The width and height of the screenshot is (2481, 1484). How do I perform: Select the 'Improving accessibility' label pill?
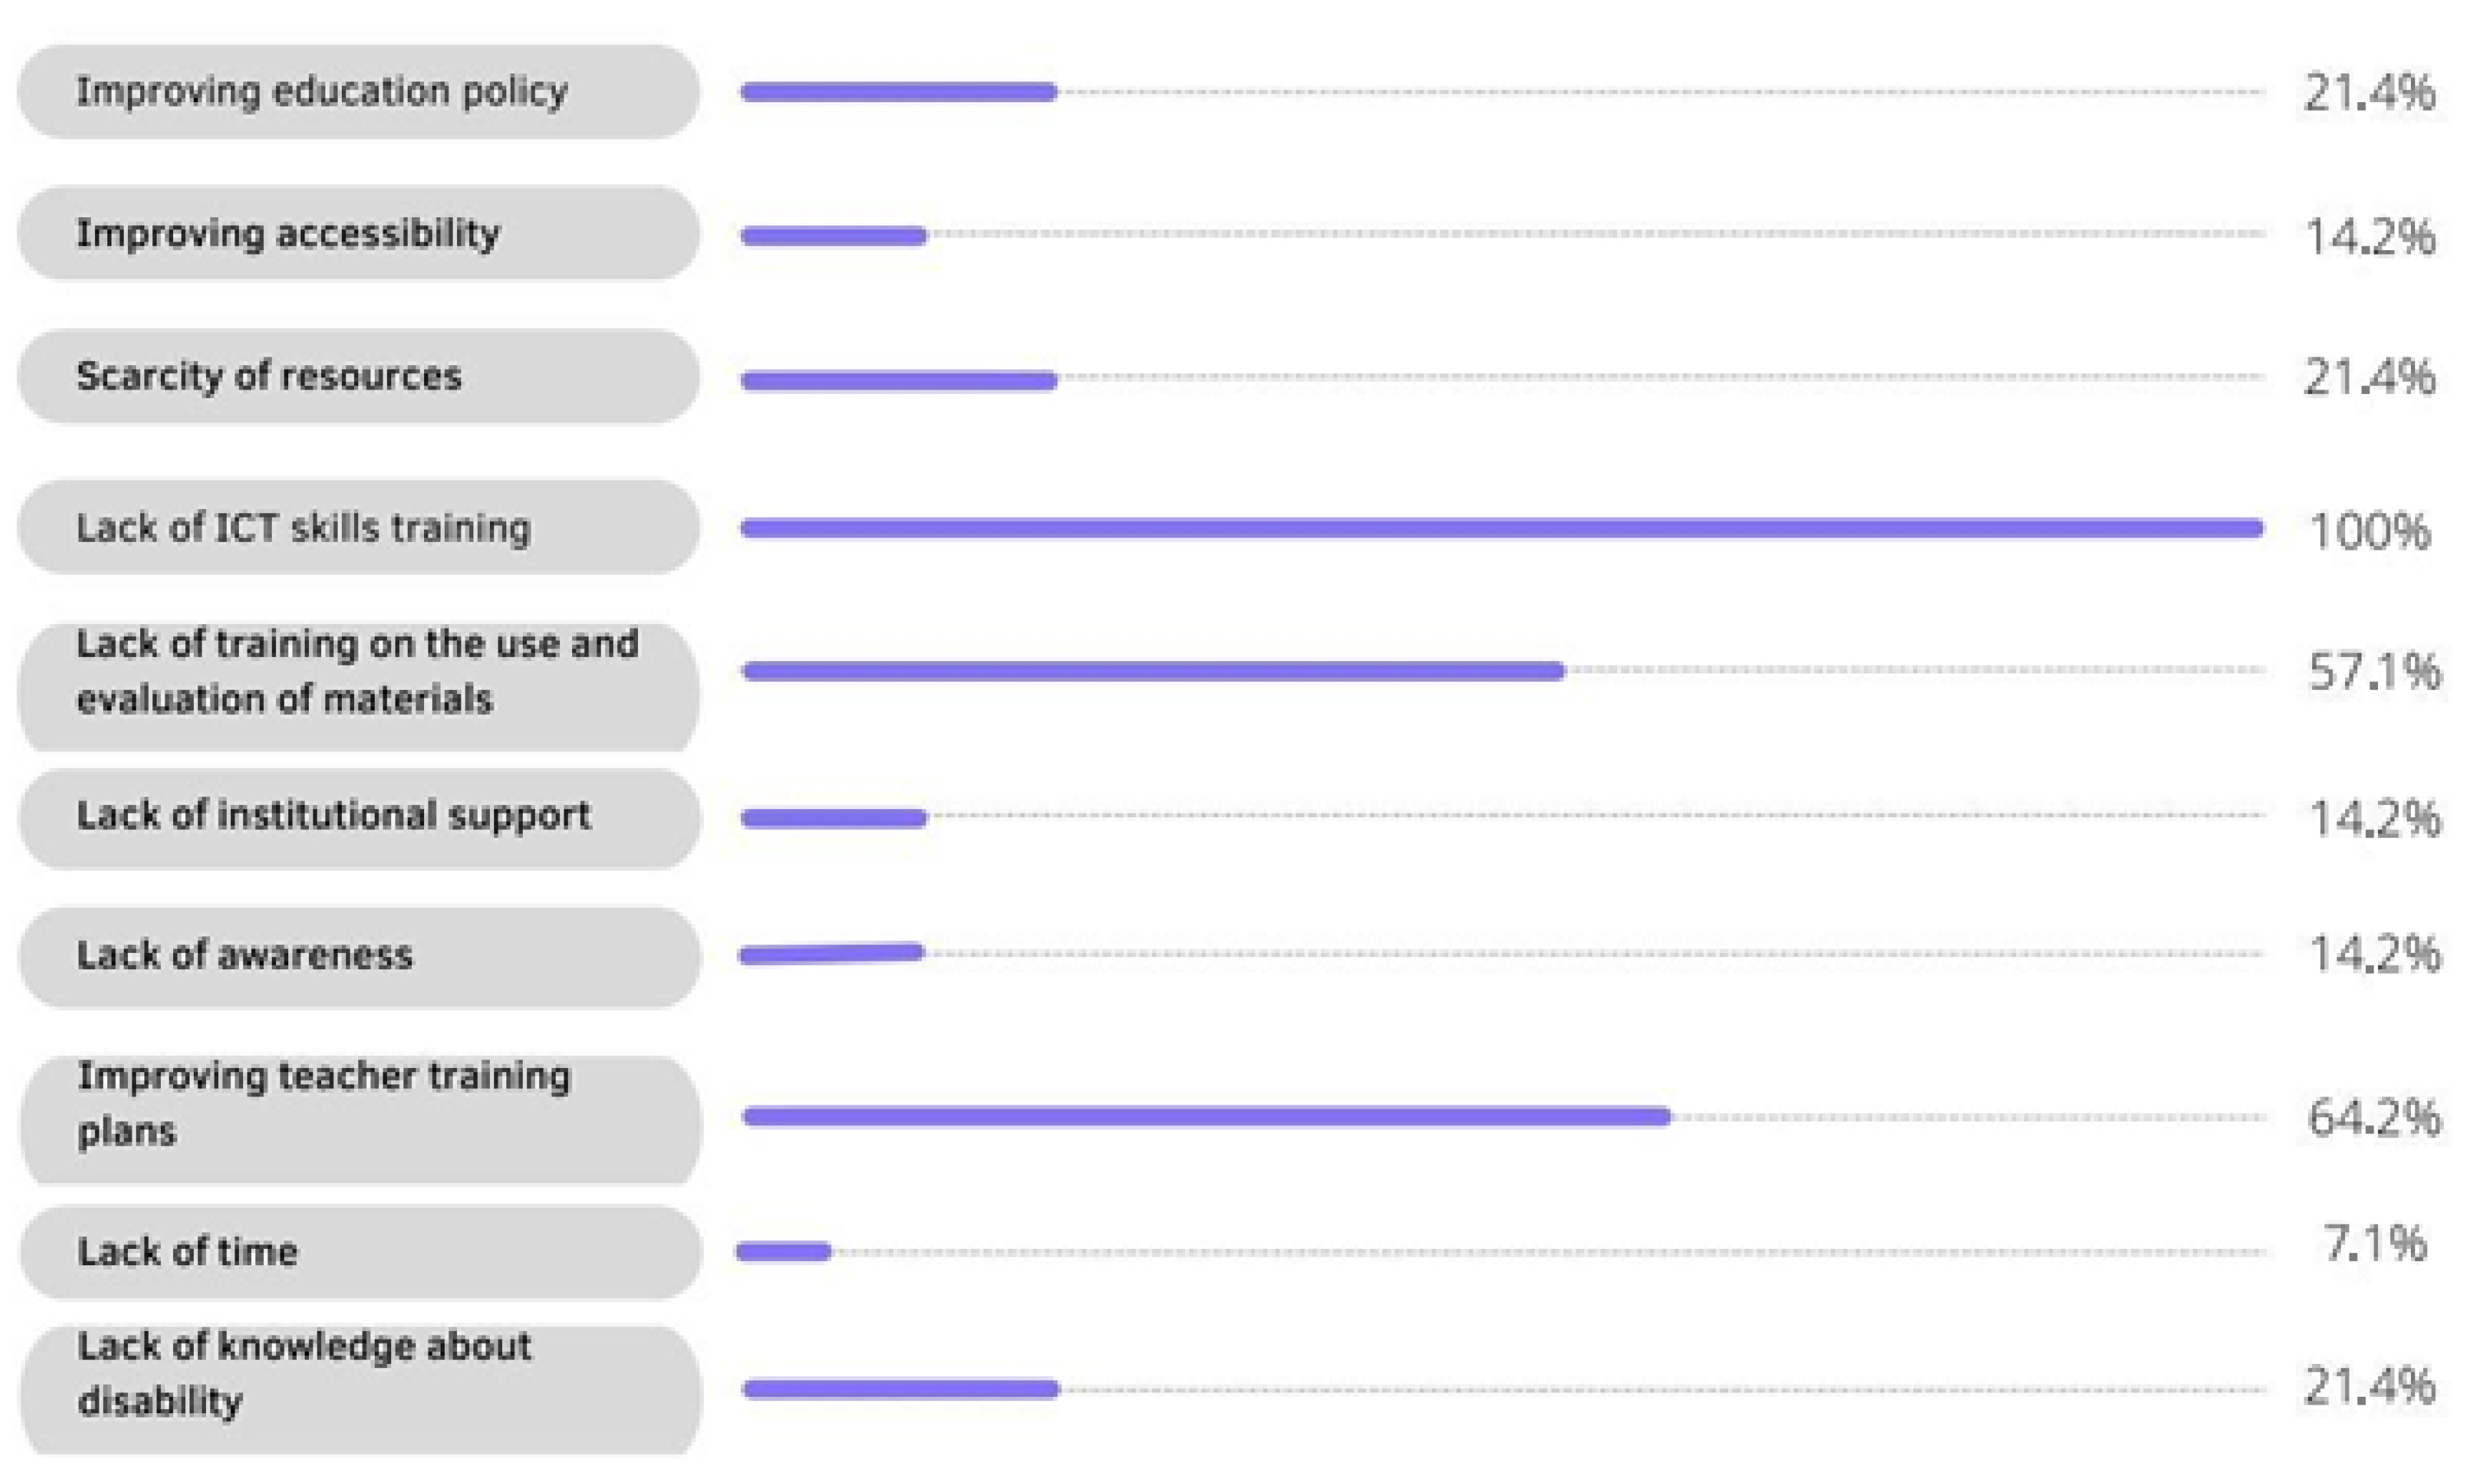[x=288, y=234]
